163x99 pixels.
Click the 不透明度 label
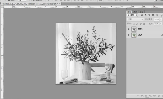pos(149,19)
